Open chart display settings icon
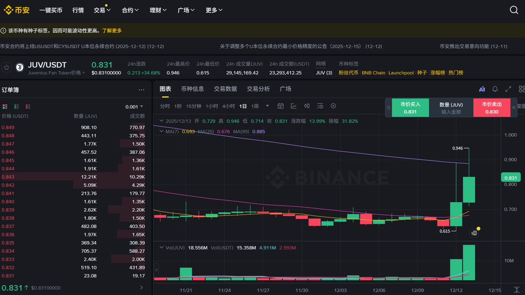 (x=320, y=106)
